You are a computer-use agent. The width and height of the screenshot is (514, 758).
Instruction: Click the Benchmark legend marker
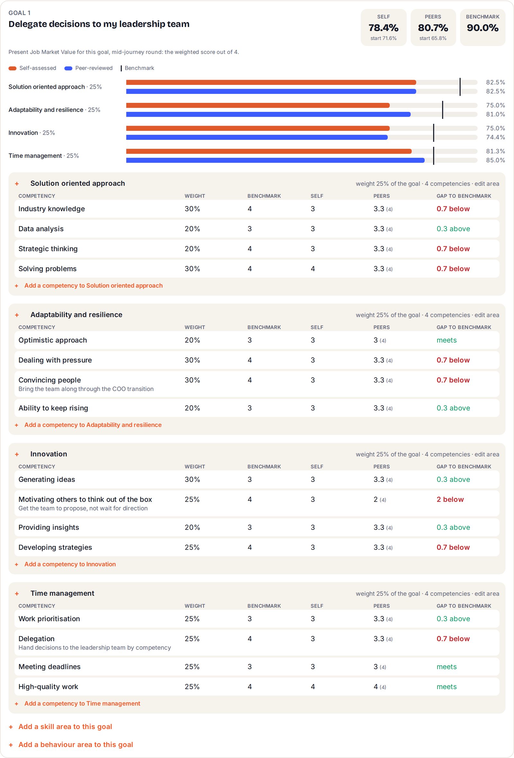coord(121,68)
